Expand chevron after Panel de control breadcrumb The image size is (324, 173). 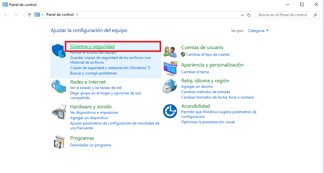pyautogui.click(x=77, y=15)
